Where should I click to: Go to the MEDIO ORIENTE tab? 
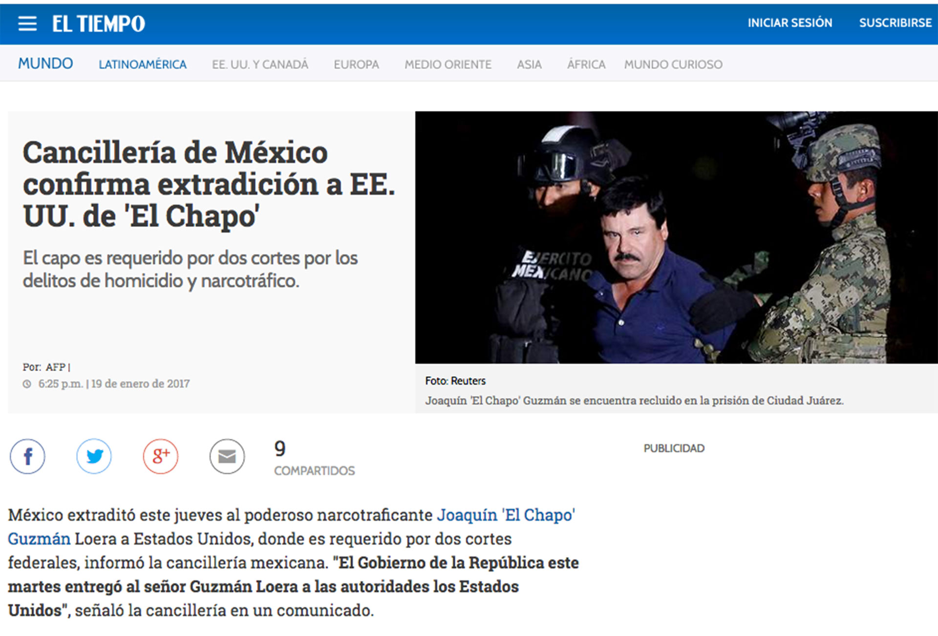(x=448, y=64)
